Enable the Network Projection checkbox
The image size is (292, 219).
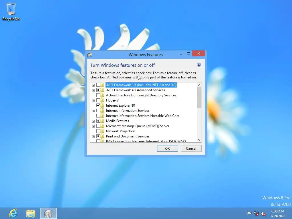coord(98,131)
